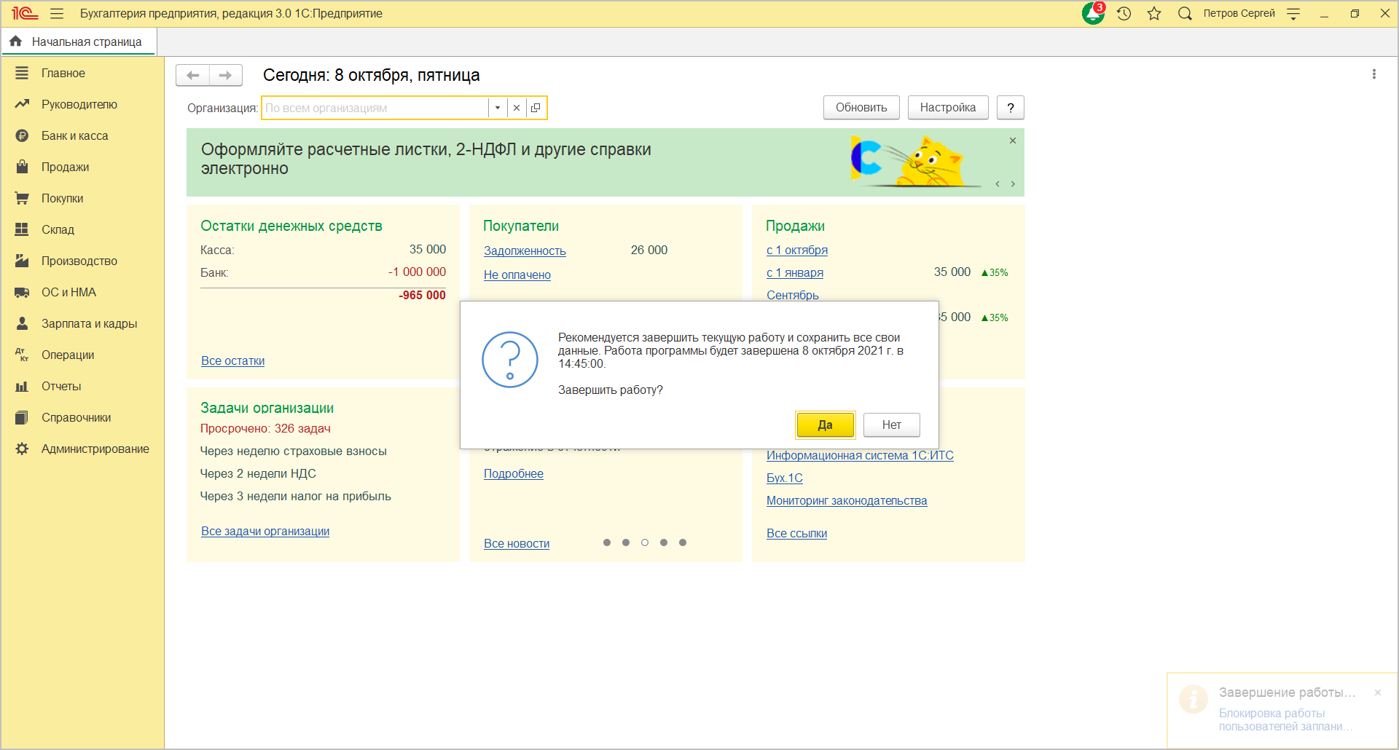Viewport: 1399px width, 750px height.
Task: Open the Отчеты menu section
Action: 61,386
